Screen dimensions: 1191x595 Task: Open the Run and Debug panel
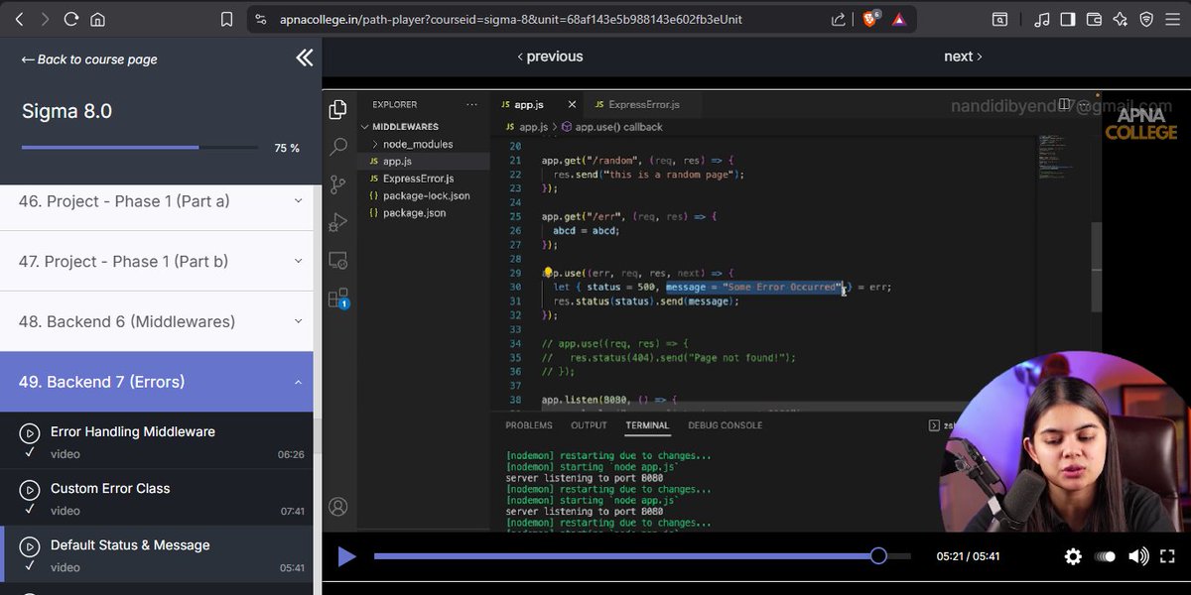click(337, 222)
